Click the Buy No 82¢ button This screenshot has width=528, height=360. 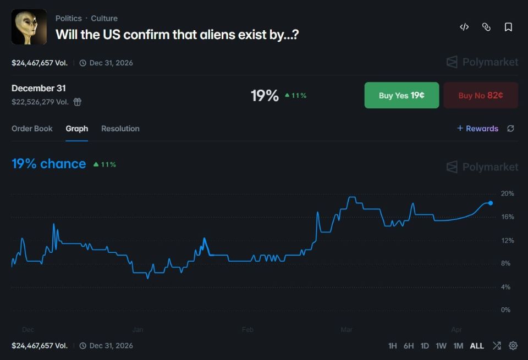point(481,95)
